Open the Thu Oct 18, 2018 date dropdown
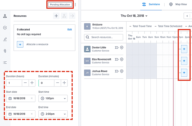192x126 pixels. coord(134,16)
